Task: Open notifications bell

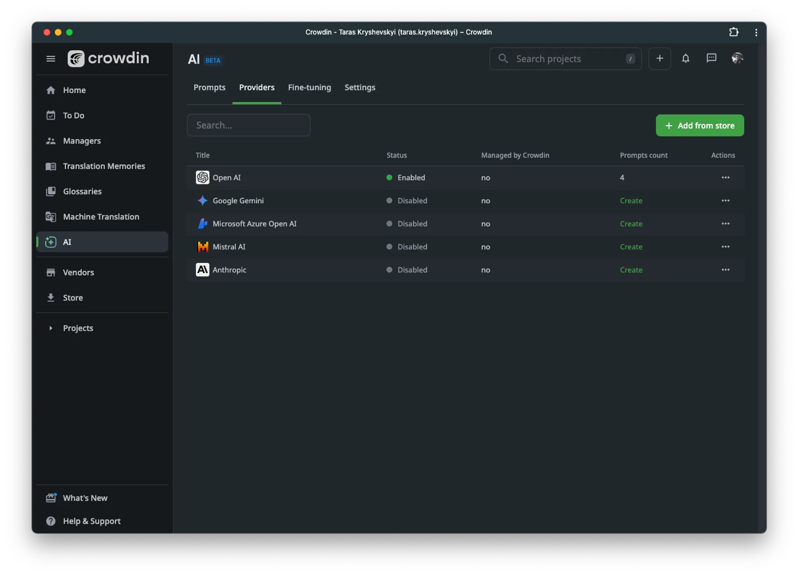Action: coord(686,59)
